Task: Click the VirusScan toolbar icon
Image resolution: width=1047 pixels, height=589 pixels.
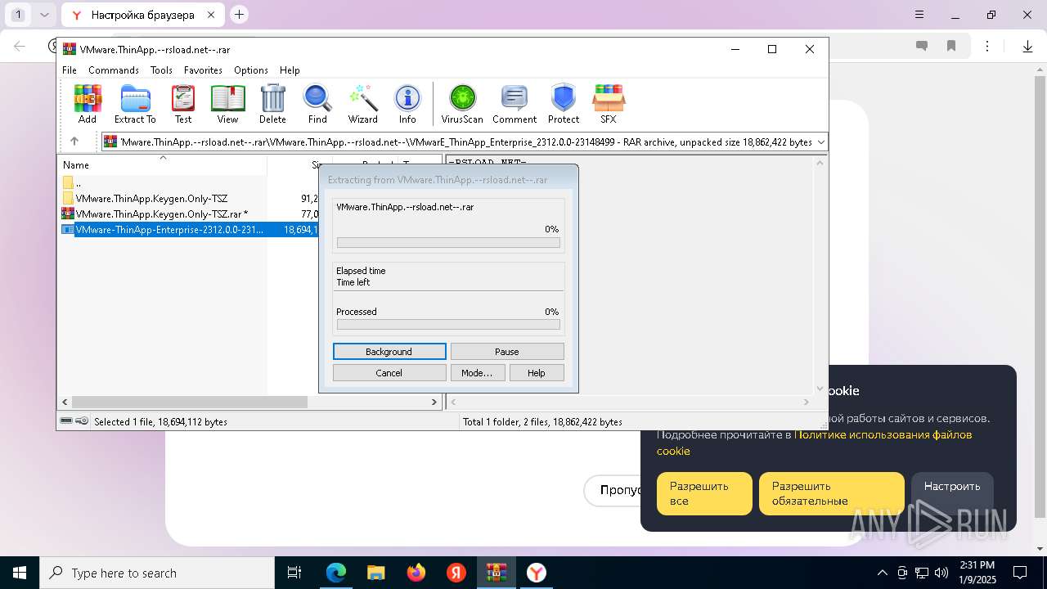Action: click(462, 104)
